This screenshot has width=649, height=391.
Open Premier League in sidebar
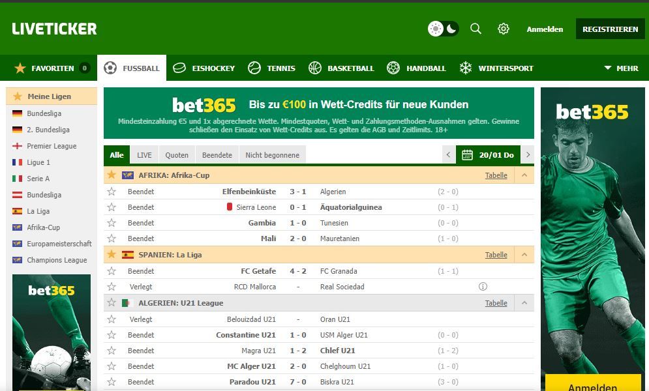52,146
